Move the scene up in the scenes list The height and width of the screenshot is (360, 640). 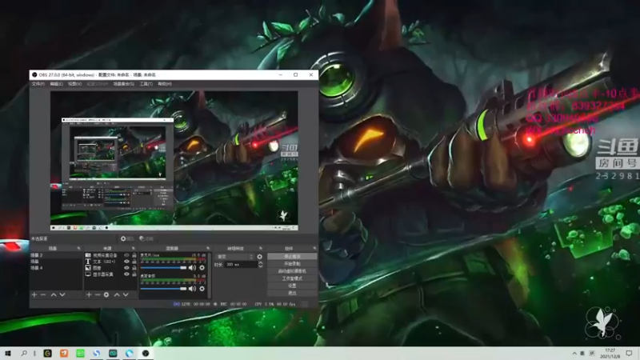(54, 294)
